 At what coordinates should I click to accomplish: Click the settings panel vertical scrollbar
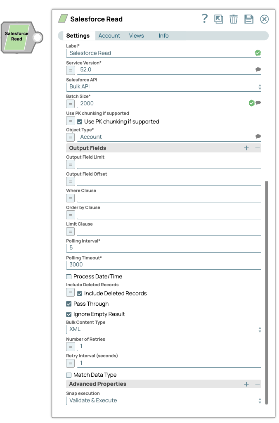(267, 293)
